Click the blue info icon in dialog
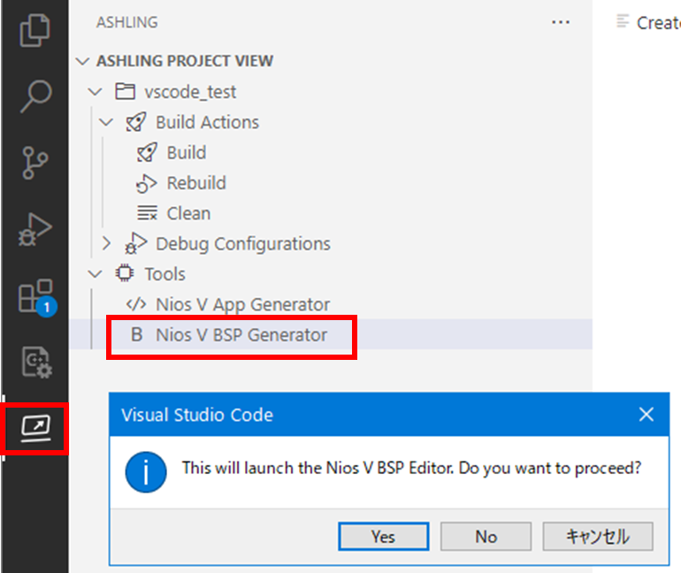 point(147,469)
